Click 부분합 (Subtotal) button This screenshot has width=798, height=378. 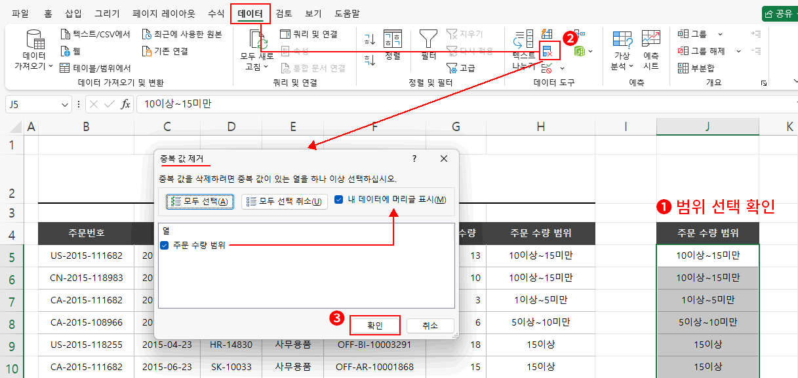(x=696, y=67)
